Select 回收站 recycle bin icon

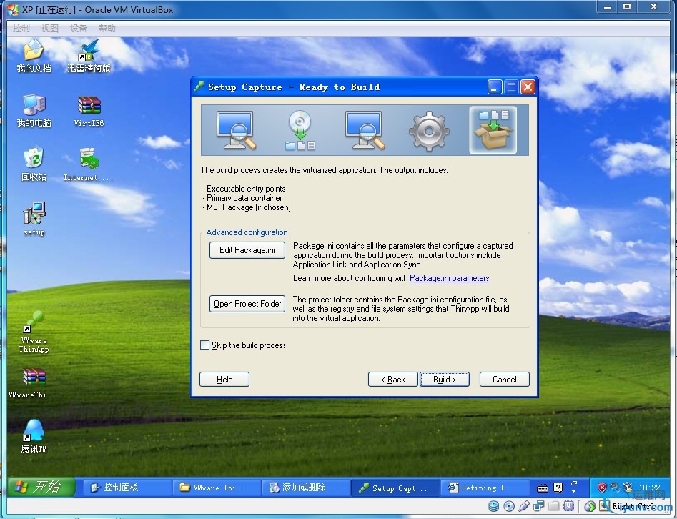tap(34, 164)
